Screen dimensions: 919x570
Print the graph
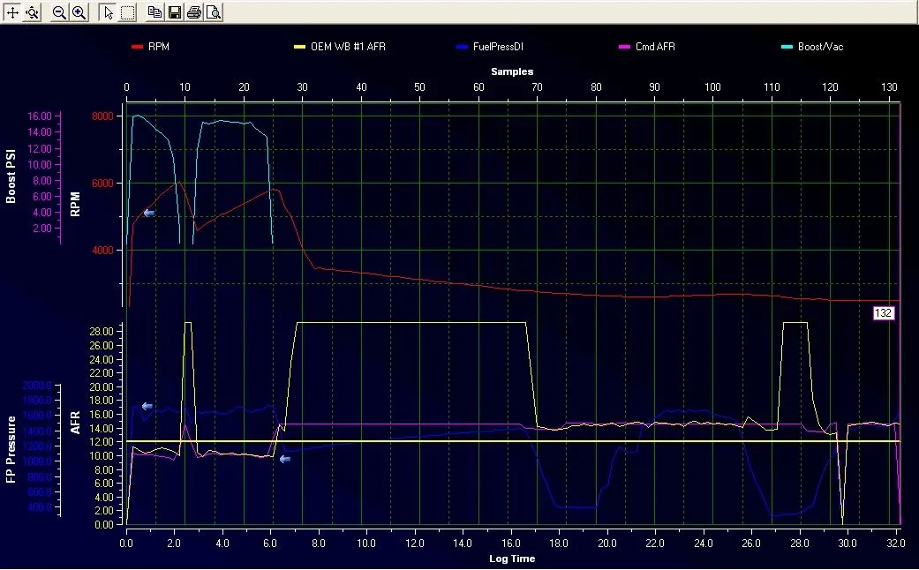[x=193, y=12]
